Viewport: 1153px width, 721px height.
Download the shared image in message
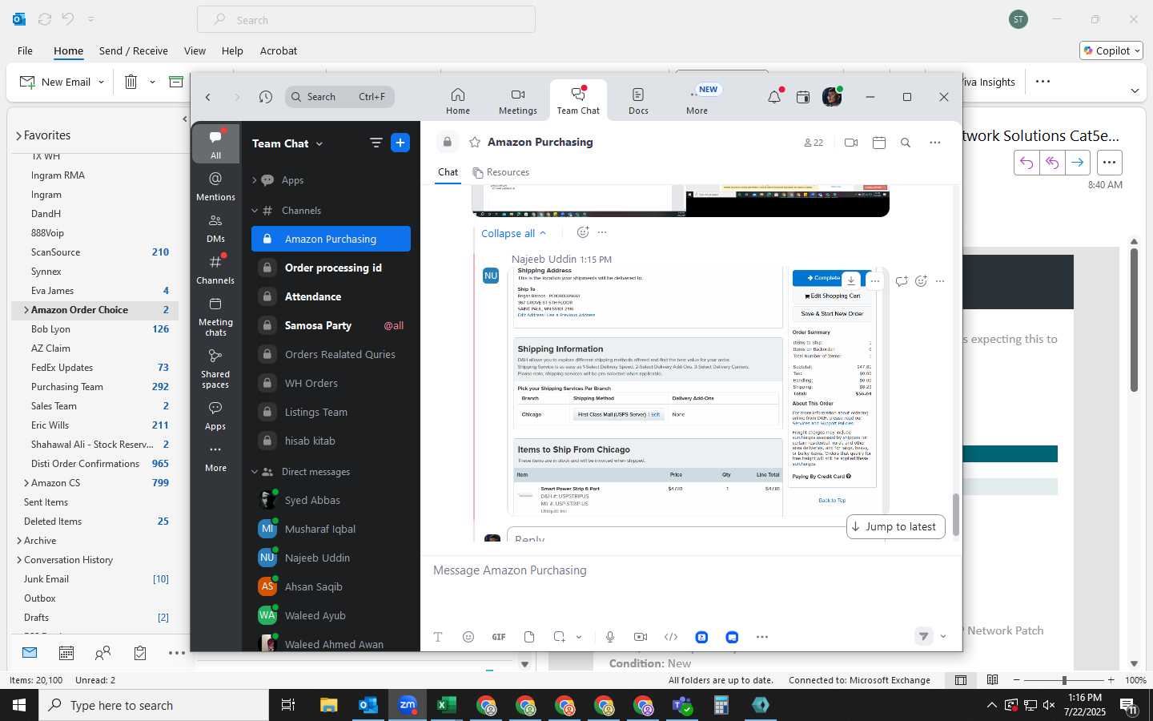point(851,280)
